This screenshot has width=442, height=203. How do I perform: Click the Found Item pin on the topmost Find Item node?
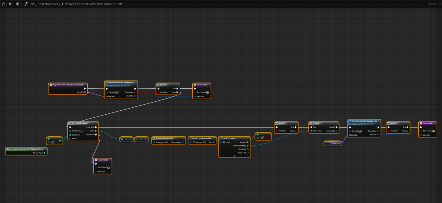[135, 92]
